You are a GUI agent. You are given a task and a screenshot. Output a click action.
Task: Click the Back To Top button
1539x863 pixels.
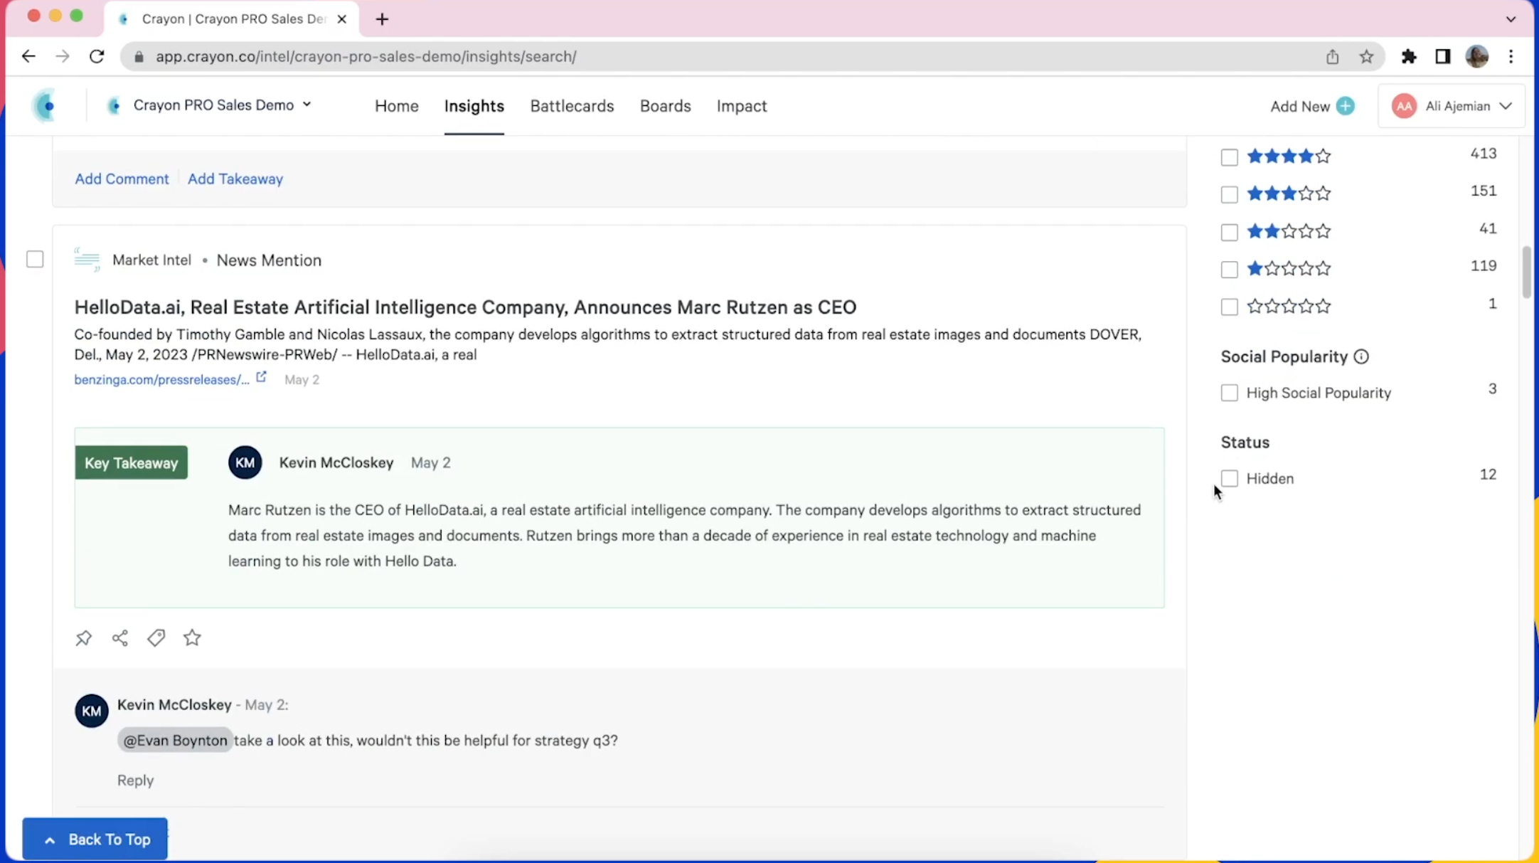click(95, 840)
